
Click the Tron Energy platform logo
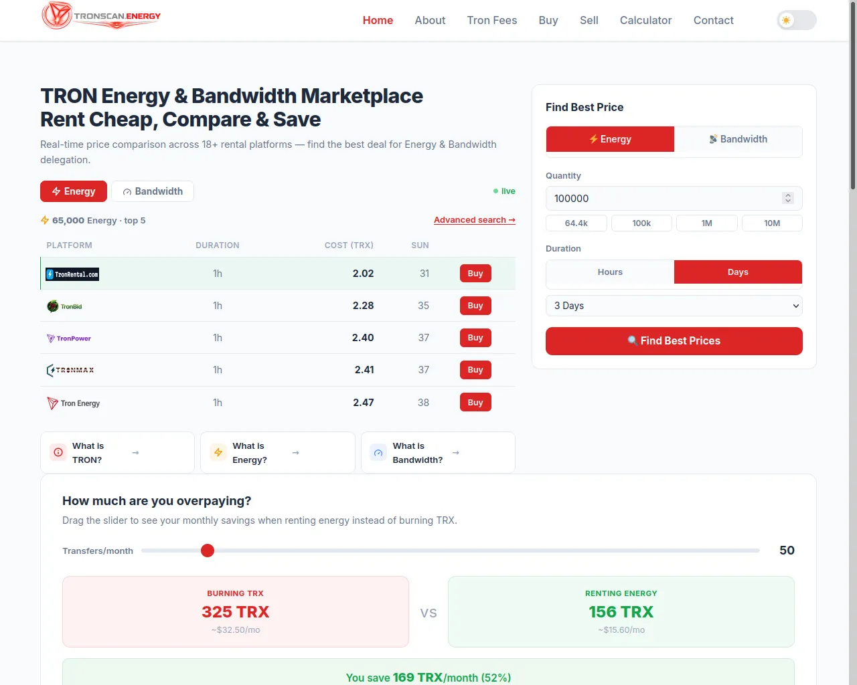click(73, 403)
